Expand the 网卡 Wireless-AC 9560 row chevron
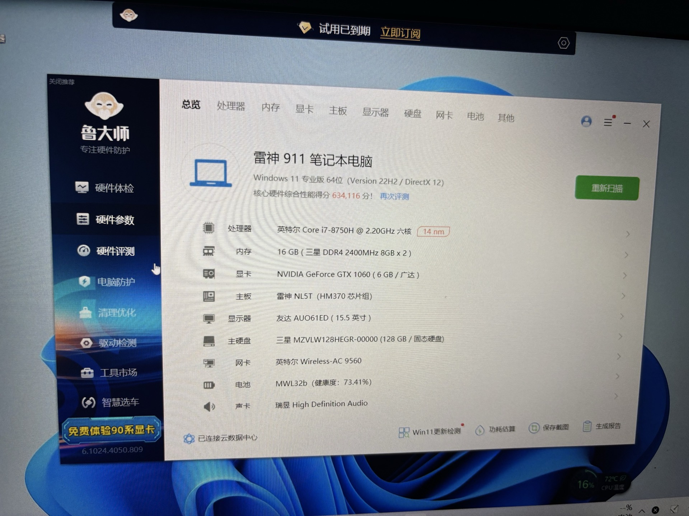689x516 pixels. pos(619,356)
